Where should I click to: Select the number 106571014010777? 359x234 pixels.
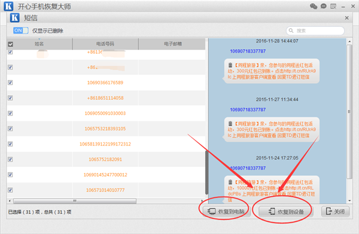click(105, 190)
